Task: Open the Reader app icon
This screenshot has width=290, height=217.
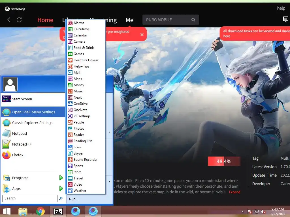Action: tap(70, 135)
